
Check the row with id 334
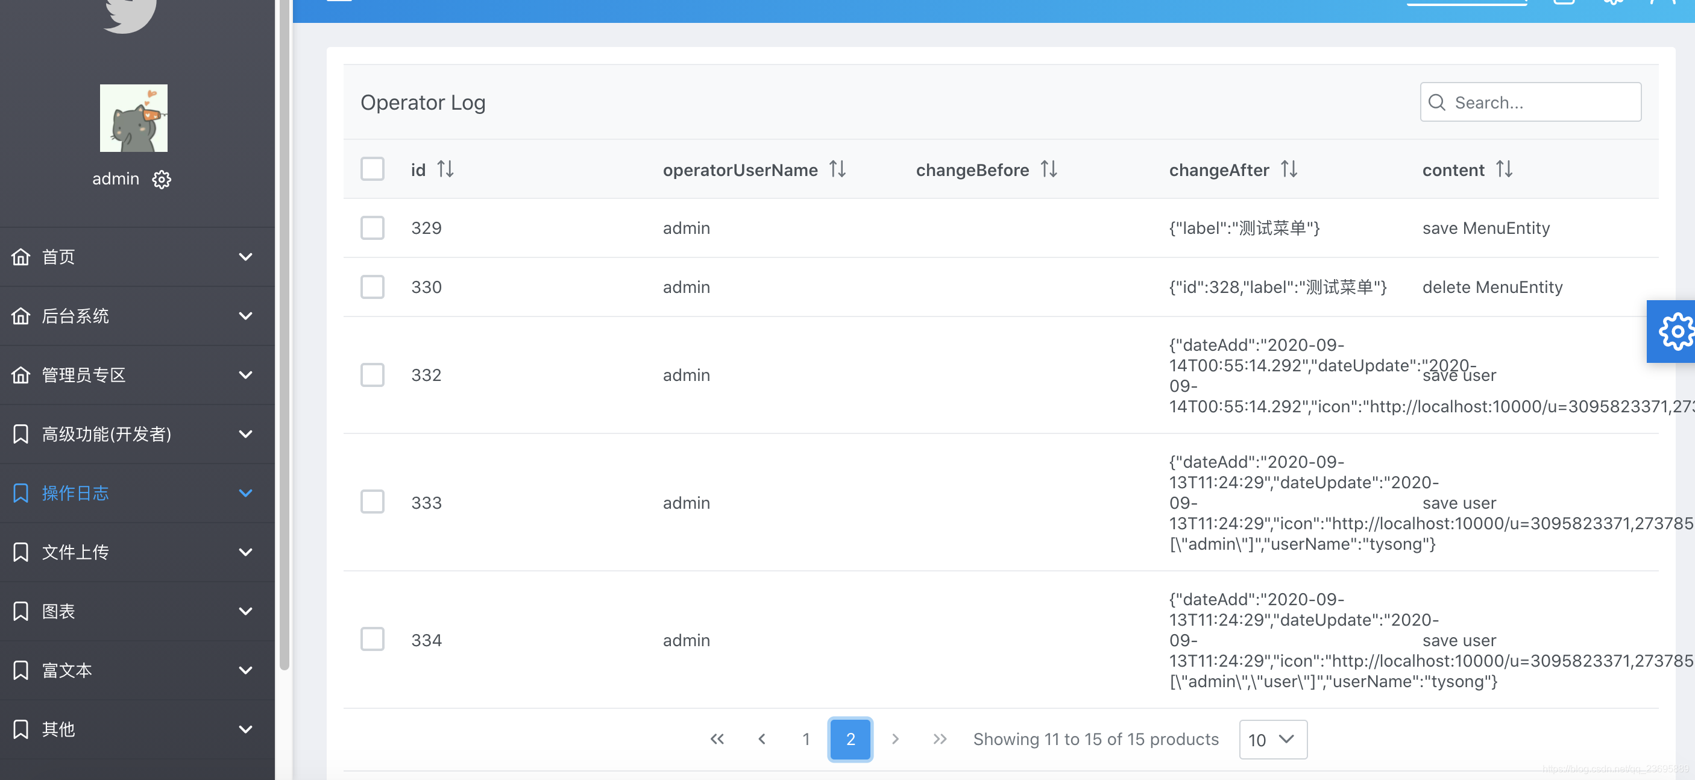point(373,640)
